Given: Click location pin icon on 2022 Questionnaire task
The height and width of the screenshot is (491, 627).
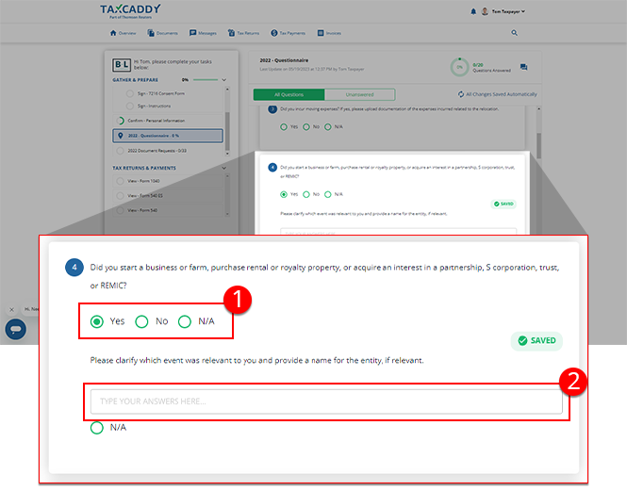Looking at the screenshot, I should pyautogui.click(x=121, y=136).
